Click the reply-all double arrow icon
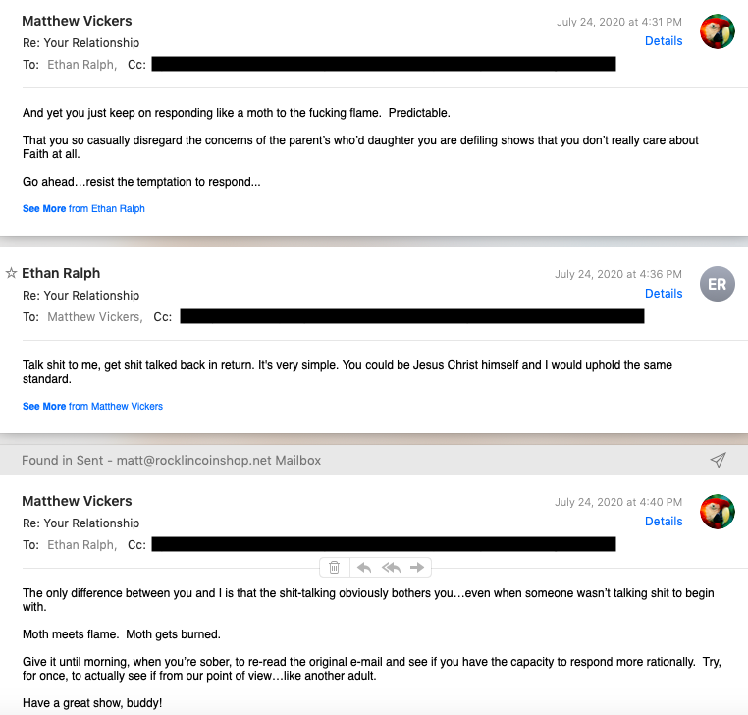 click(x=391, y=567)
